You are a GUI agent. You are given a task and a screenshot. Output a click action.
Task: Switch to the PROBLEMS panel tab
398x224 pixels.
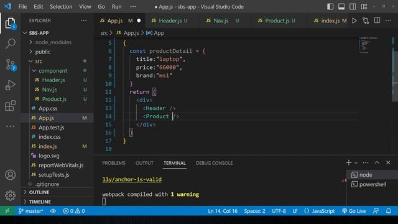pyautogui.click(x=114, y=163)
